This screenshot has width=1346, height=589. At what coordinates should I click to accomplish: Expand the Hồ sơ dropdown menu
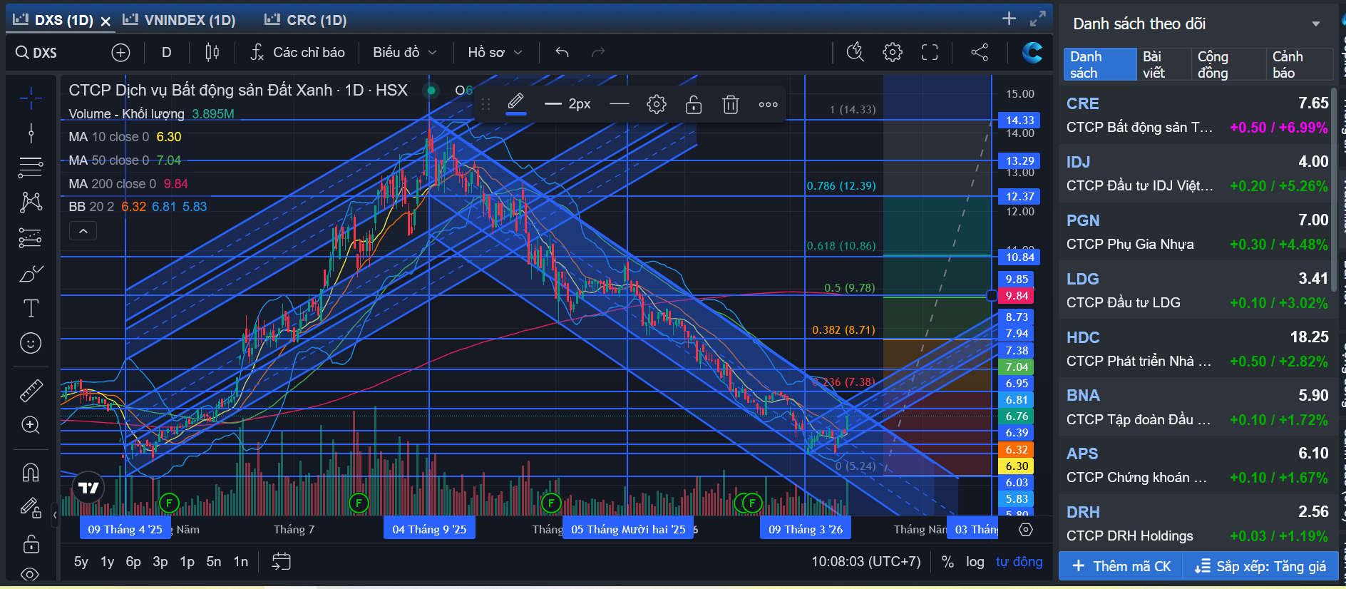point(495,52)
